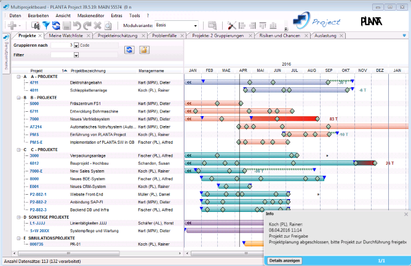The height and width of the screenshot is (266, 411).
Task: Collapse D SONSTIGE PROJEKTE group
Action: [x=18, y=217]
